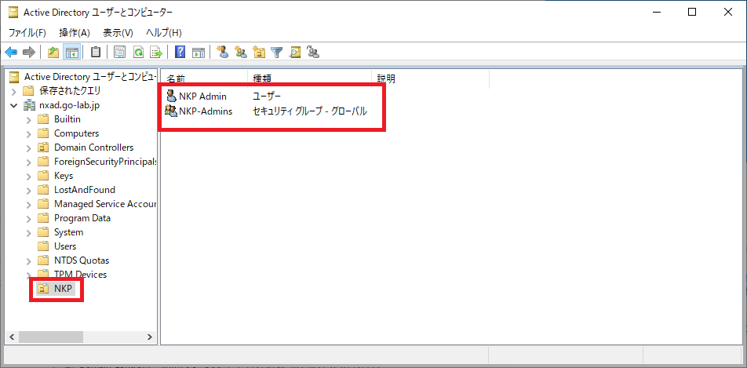The width and height of the screenshot is (747, 368).
Task: Click the blue Back arrow
Action: (11, 52)
